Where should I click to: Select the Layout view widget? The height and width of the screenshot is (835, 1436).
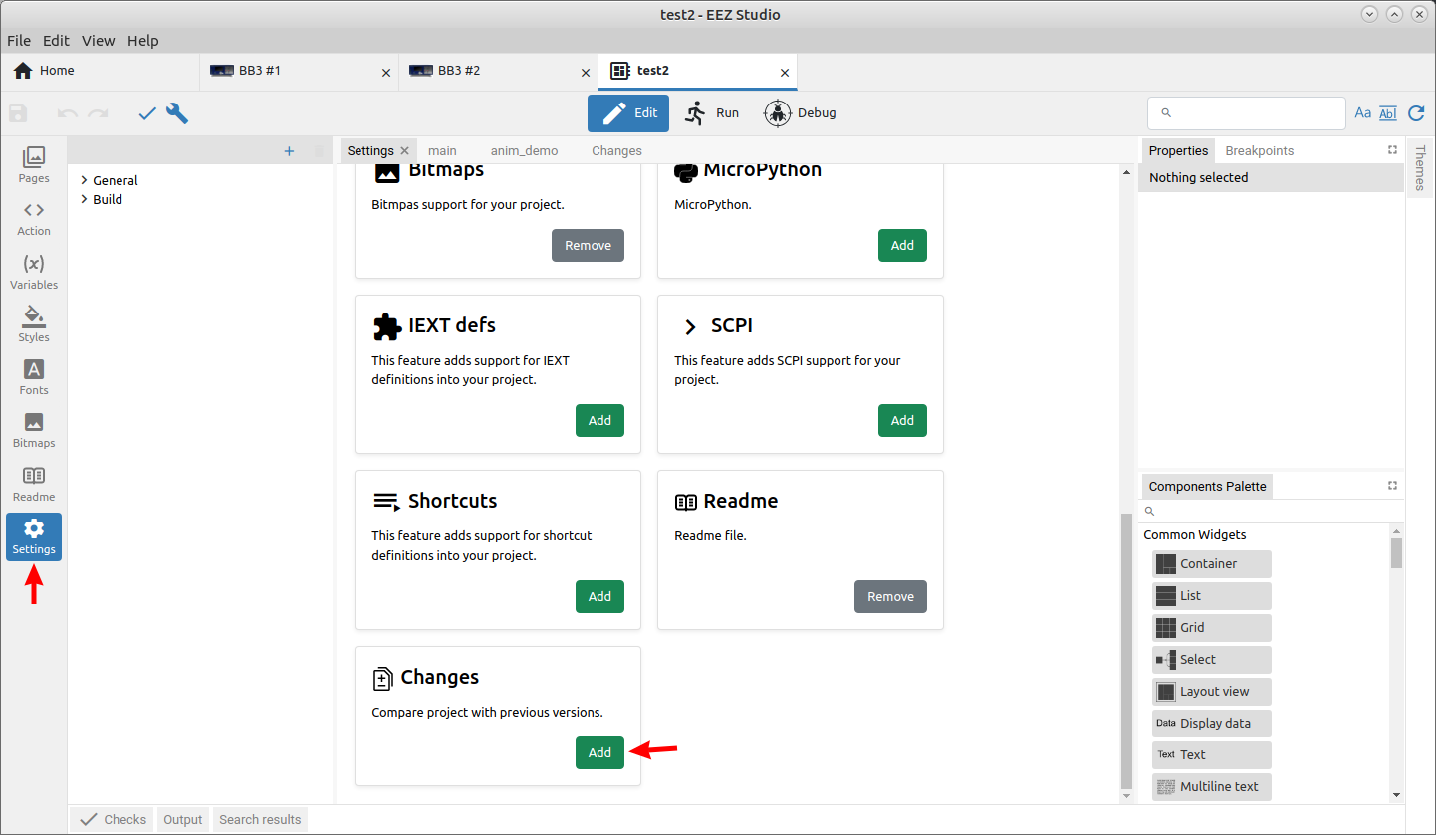point(1212,691)
